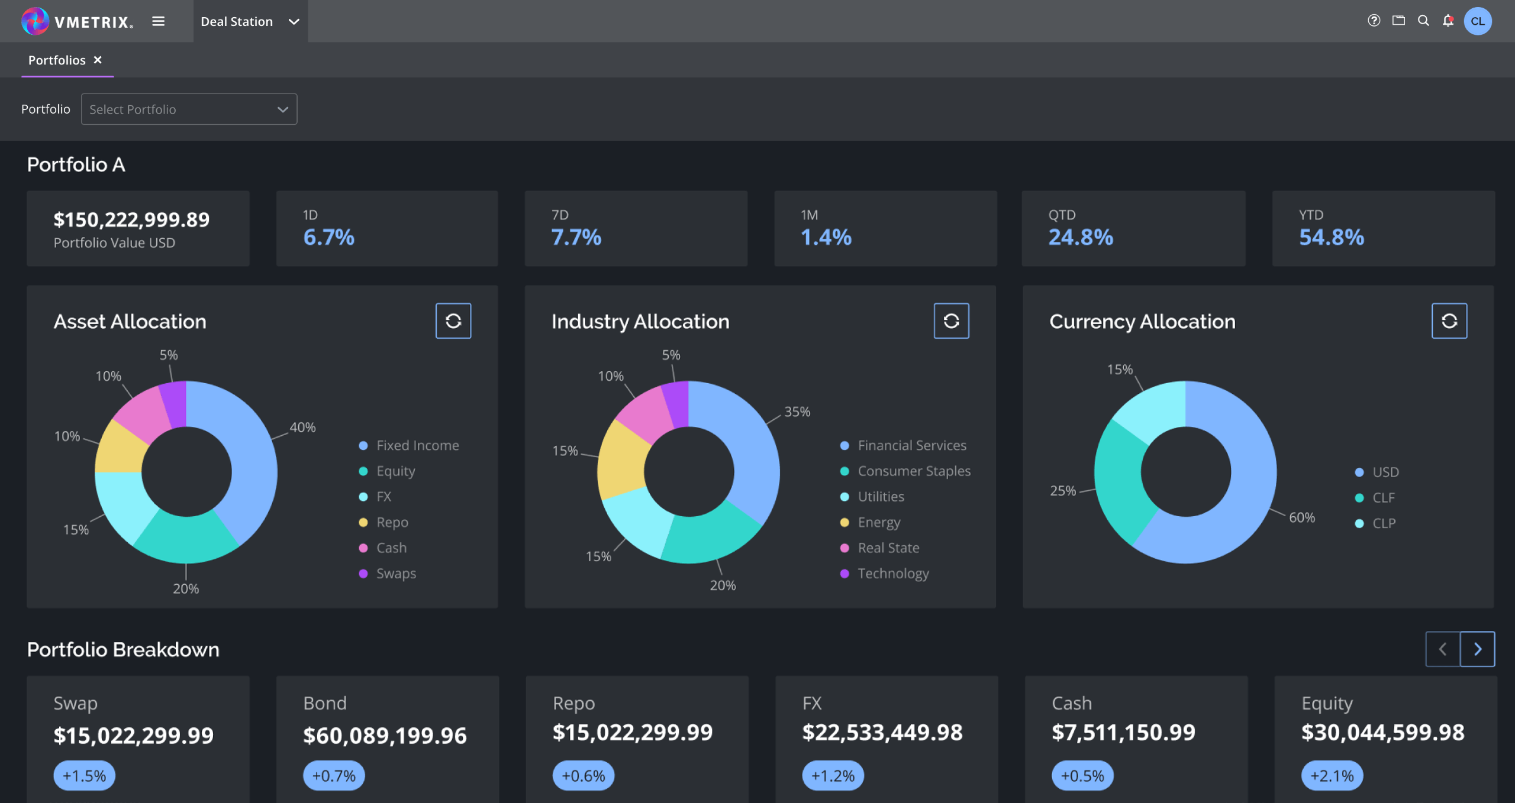Screen dimensions: 1515x803
Task: Go to next Portfolio Breakdown page
Action: coord(1477,649)
